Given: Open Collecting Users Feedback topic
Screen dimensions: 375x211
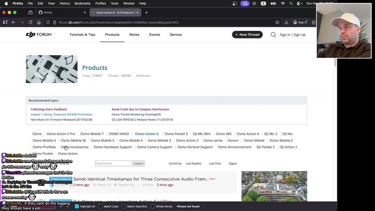Looking at the screenshot, I should pos(49,109).
